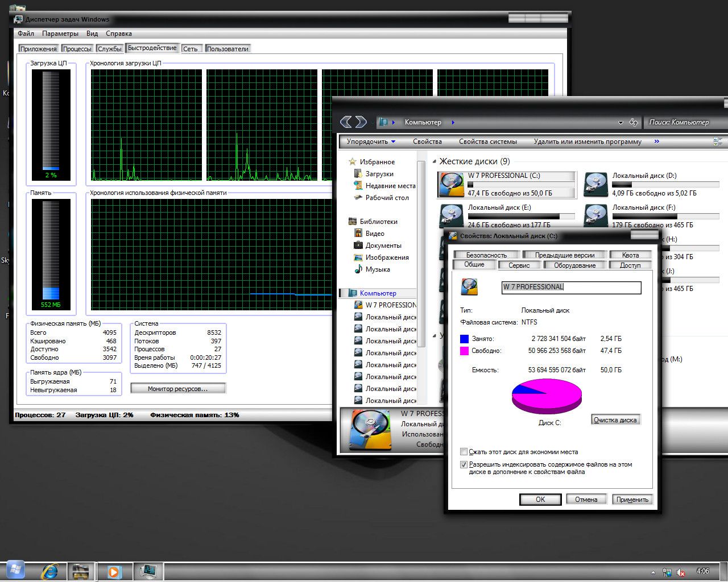Select Компьютер in the navigation tree
This screenshot has width=728, height=582.
tap(378, 293)
